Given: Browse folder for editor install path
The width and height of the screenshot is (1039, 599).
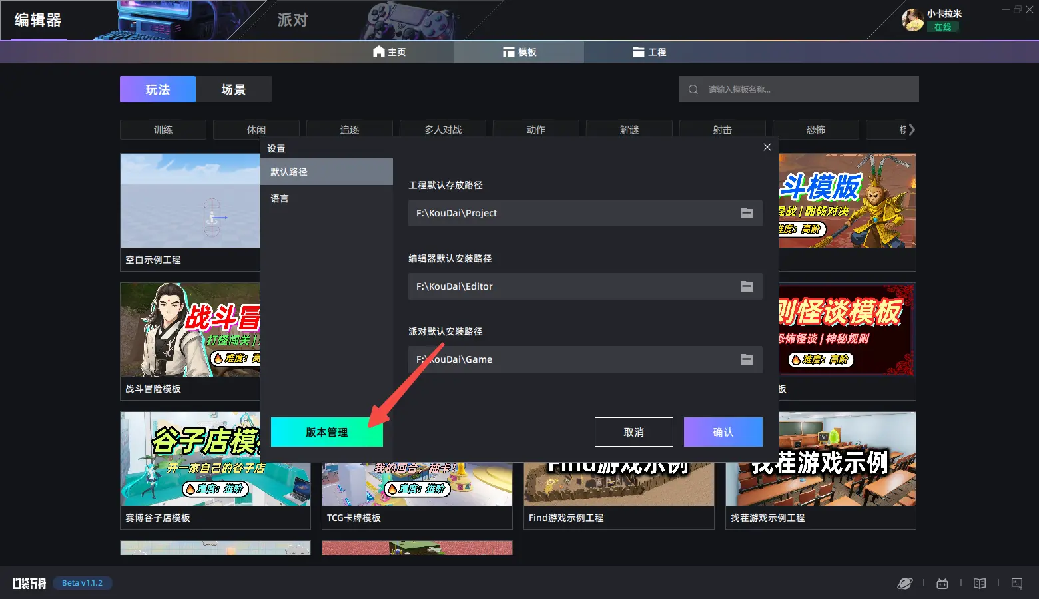Looking at the screenshot, I should [746, 286].
